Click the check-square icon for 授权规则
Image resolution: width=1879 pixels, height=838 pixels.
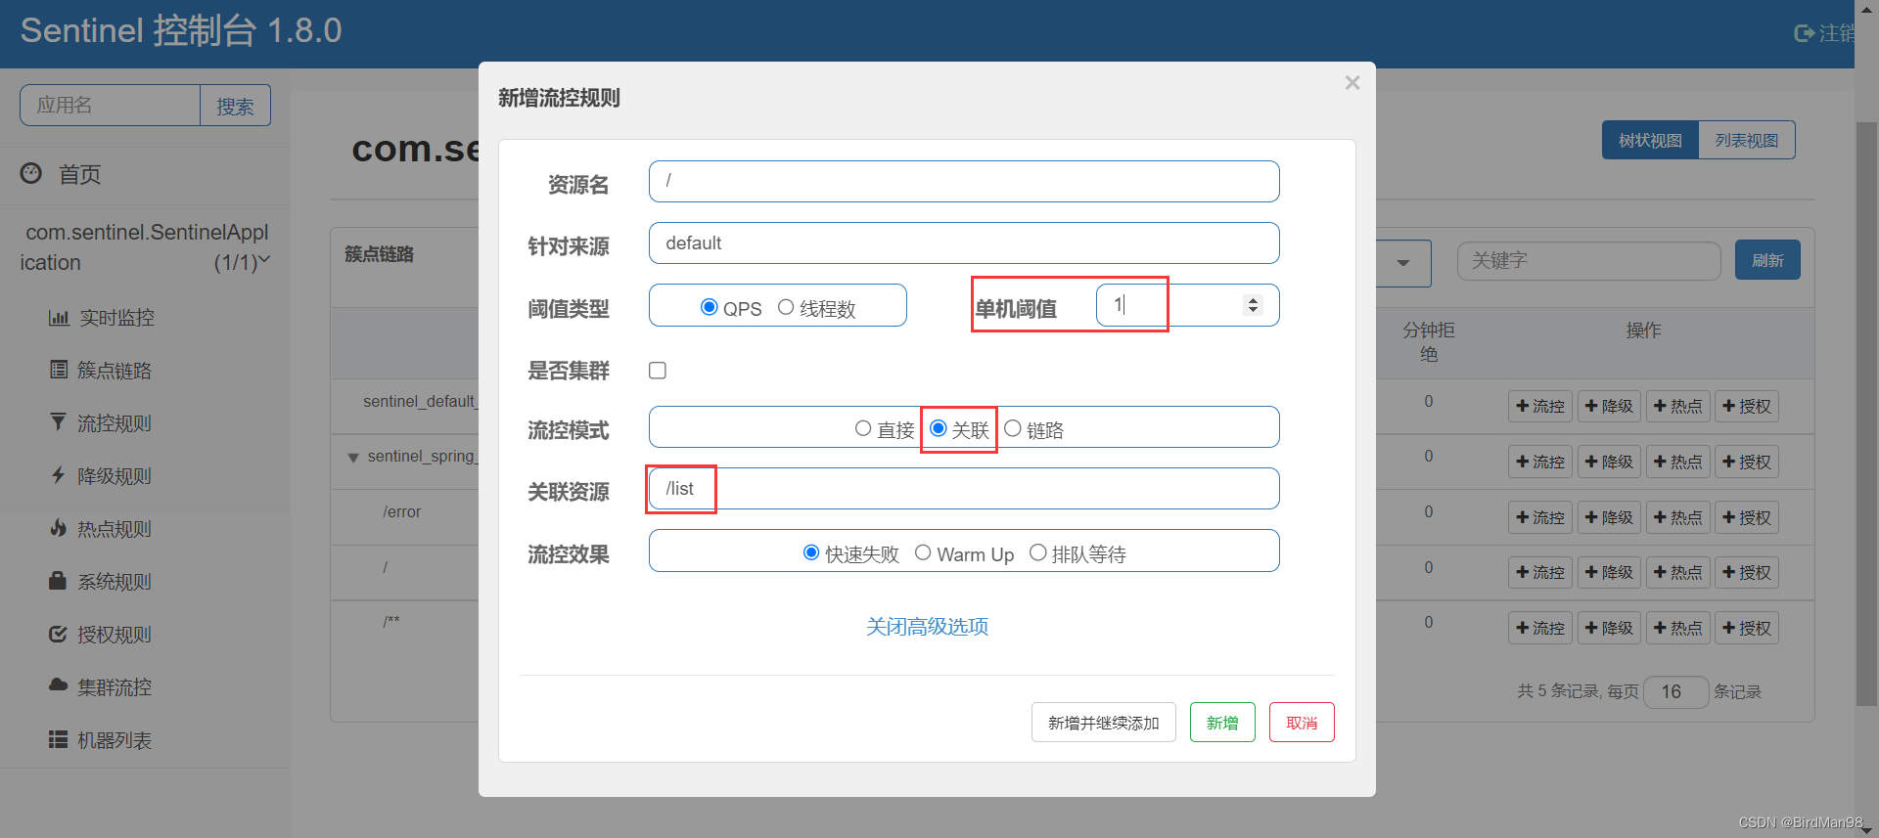59,634
